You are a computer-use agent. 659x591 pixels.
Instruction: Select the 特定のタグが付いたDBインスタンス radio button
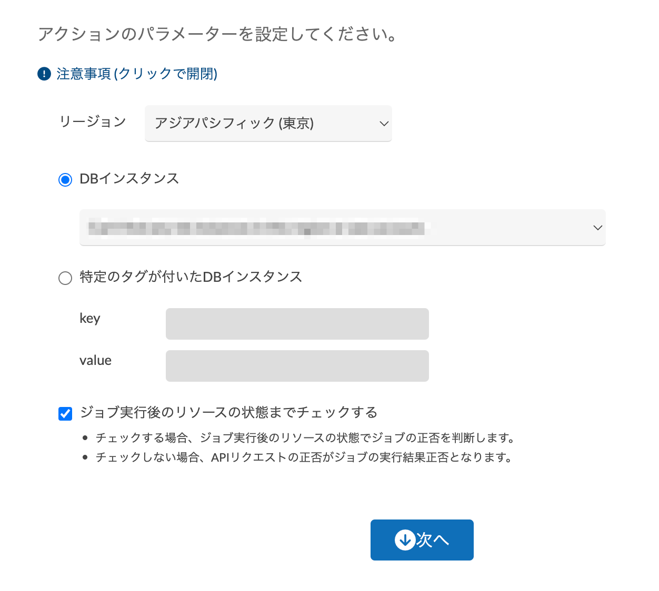click(65, 278)
